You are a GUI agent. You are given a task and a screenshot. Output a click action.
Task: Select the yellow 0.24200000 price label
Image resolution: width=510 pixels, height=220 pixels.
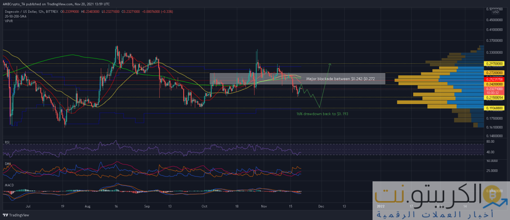click(x=495, y=84)
